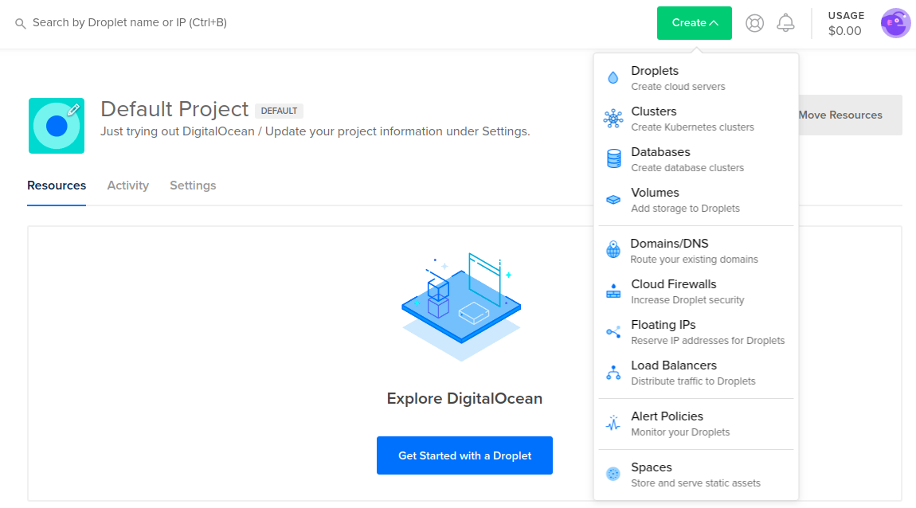Open the profile avatar menu

pos(895,22)
